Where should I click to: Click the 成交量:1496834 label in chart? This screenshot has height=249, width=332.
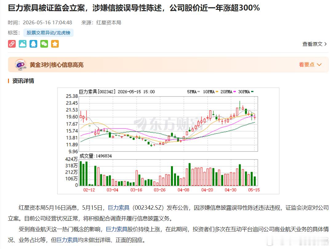coord(95,156)
